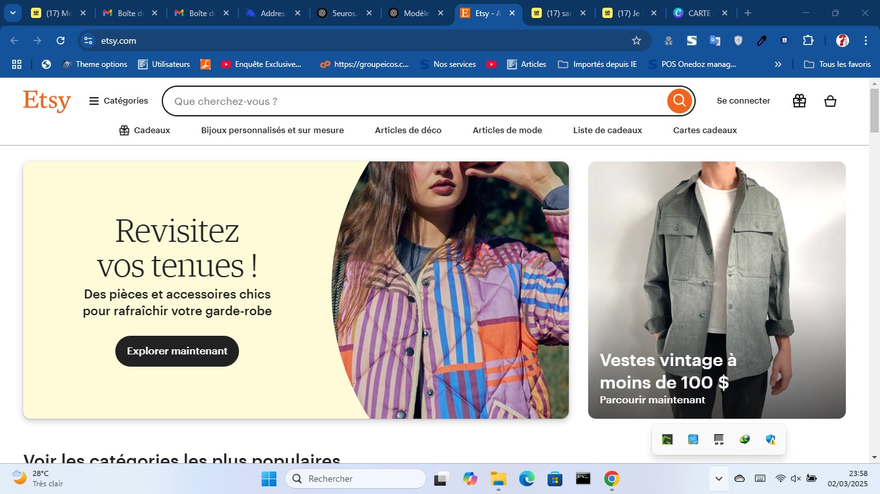Open Chrome extensions puzzle icon
The image size is (880, 494).
(x=808, y=41)
